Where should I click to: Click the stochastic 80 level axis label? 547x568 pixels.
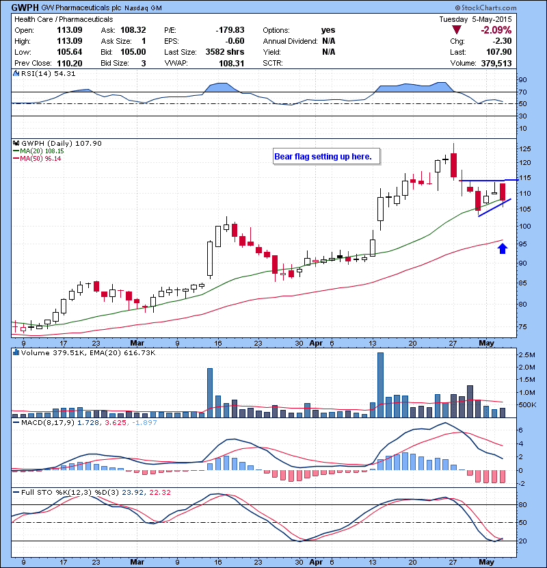(x=522, y=504)
